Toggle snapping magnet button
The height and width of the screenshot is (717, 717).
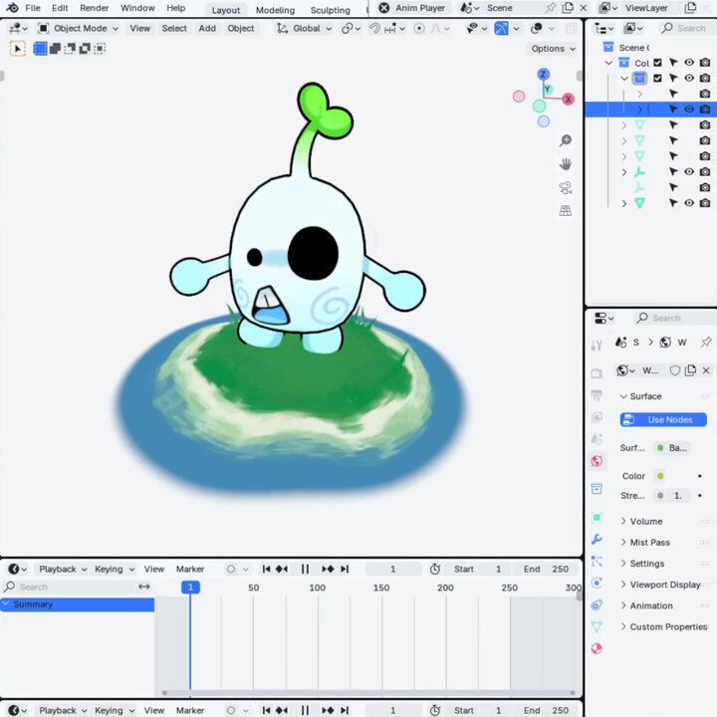point(375,28)
